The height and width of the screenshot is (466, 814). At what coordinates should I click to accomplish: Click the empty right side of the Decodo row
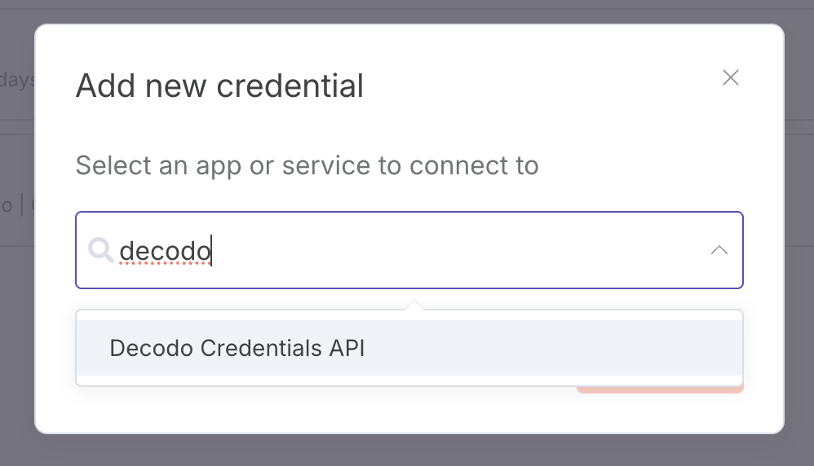coord(612,348)
